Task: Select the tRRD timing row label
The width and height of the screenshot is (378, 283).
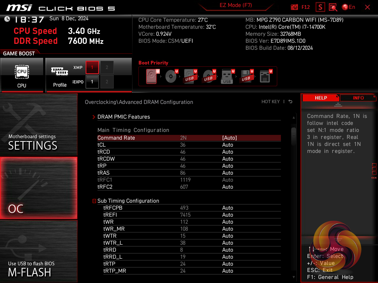Action: [x=110, y=250]
